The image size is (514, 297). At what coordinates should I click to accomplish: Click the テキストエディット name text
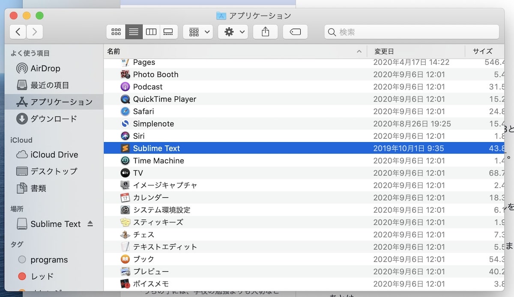(x=165, y=247)
